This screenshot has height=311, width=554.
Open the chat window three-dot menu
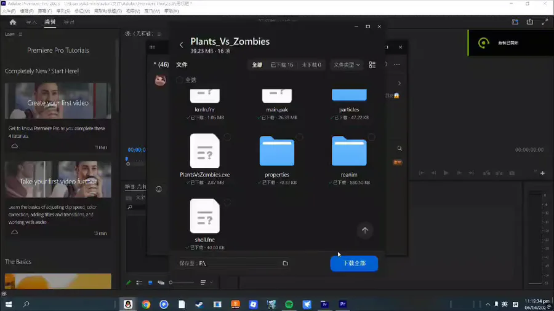tap(397, 65)
